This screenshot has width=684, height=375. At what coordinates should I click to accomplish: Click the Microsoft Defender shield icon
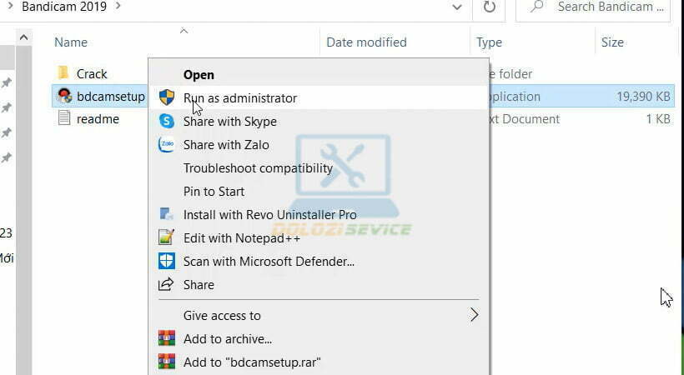coord(166,261)
